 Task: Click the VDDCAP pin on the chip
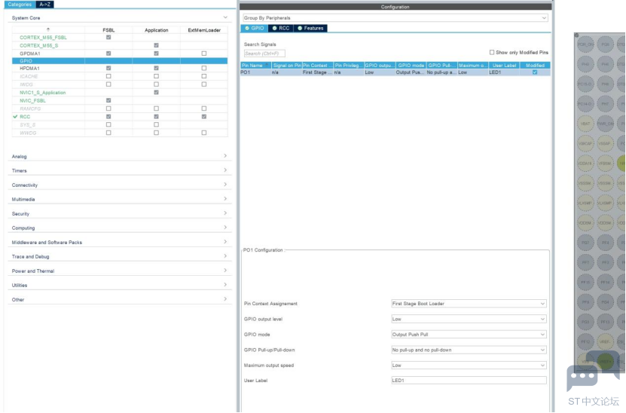[585, 143]
